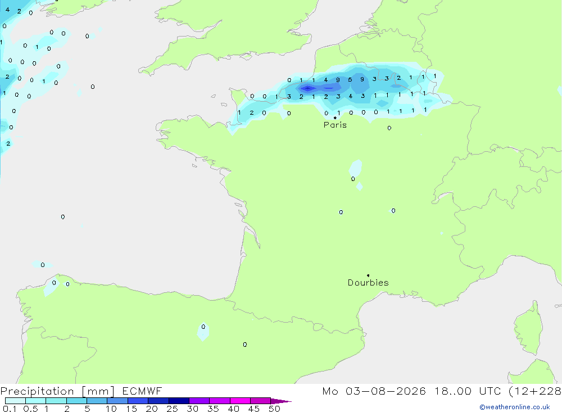Click the 'Precipitation [mm]' title text
The width and height of the screenshot is (562, 412).
coord(57,391)
